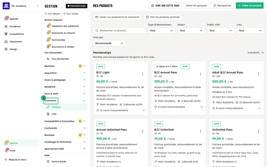Select CGV in Commerce menu
This screenshot has width=267, height=167.
coord(66,114)
